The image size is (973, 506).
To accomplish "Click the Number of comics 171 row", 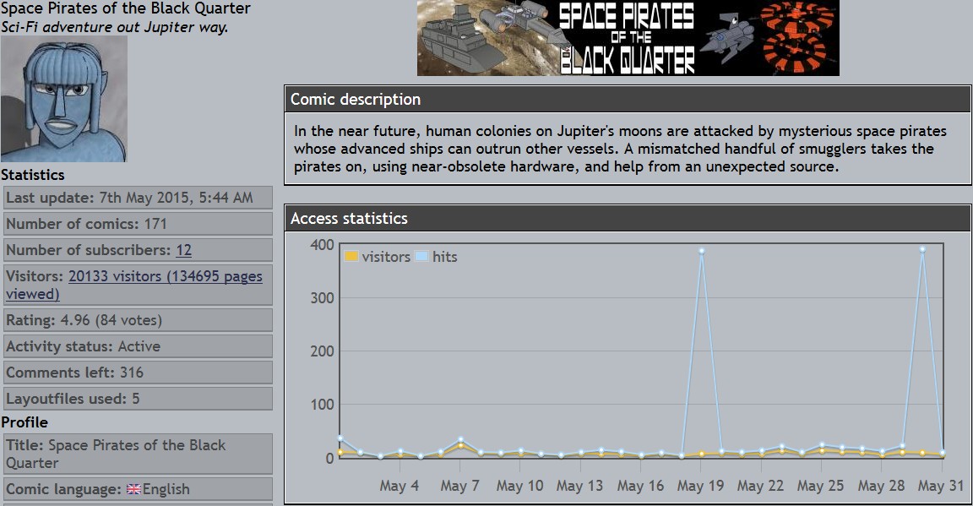I will click(x=137, y=224).
